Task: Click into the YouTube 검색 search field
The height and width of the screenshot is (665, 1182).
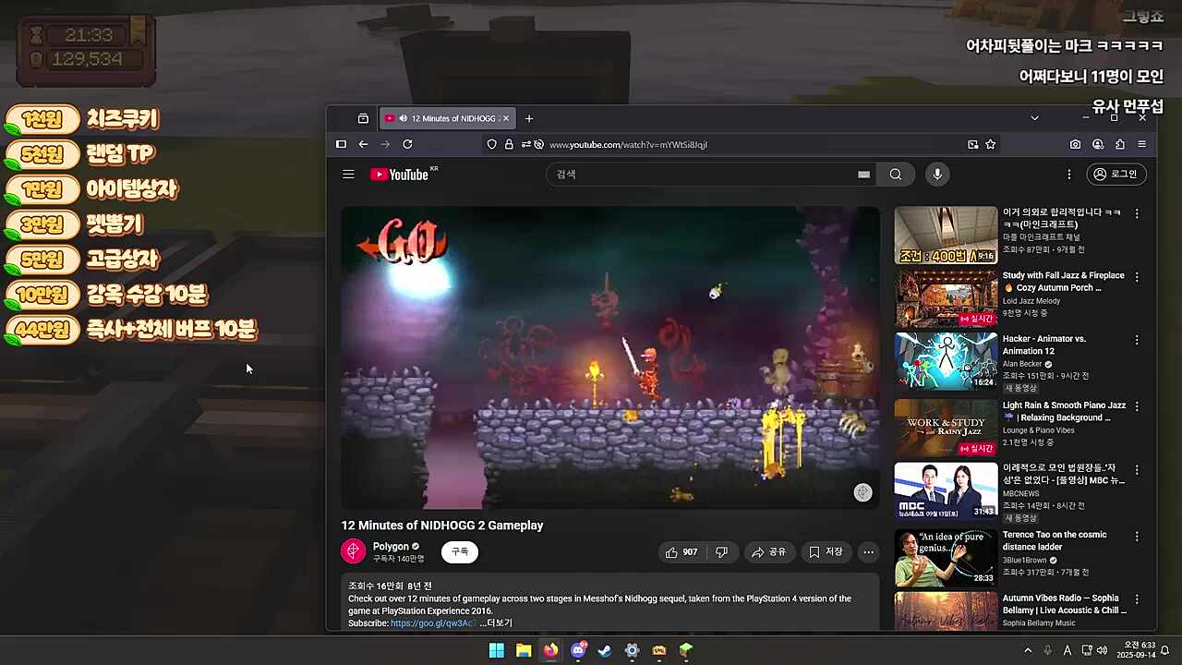Action: (x=702, y=175)
